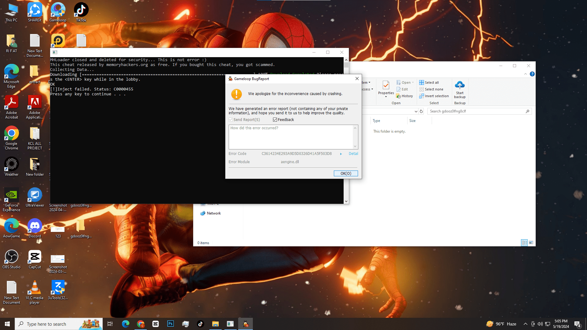This screenshot has height=330, width=587.
Task: Open the Properties dropdown arrow in ribbon
Action: (386, 97)
